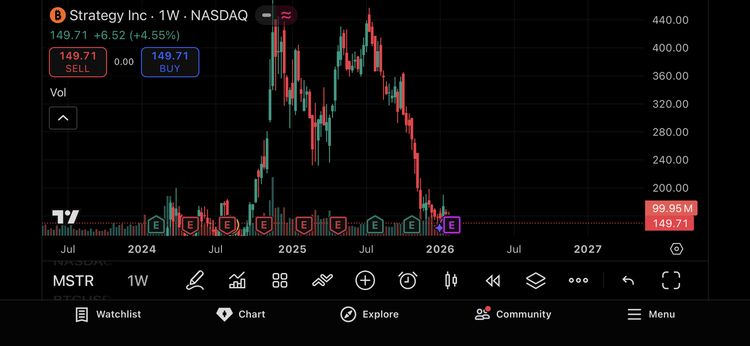Tap the plus circle add icon
The height and width of the screenshot is (346, 750).
[365, 280]
